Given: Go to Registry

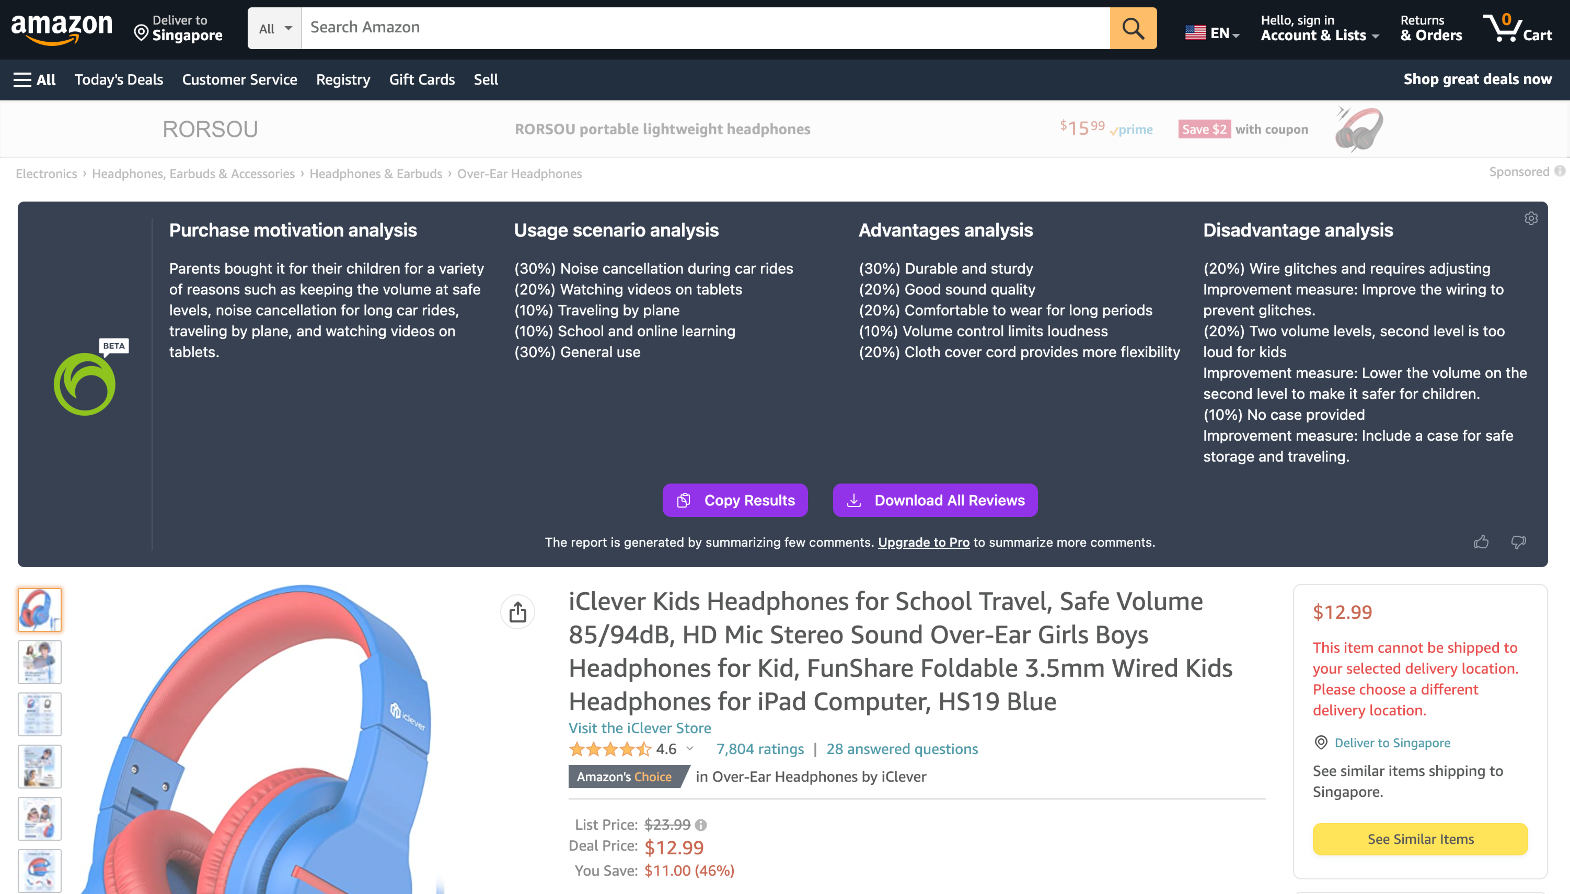Looking at the screenshot, I should click(x=343, y=80).
